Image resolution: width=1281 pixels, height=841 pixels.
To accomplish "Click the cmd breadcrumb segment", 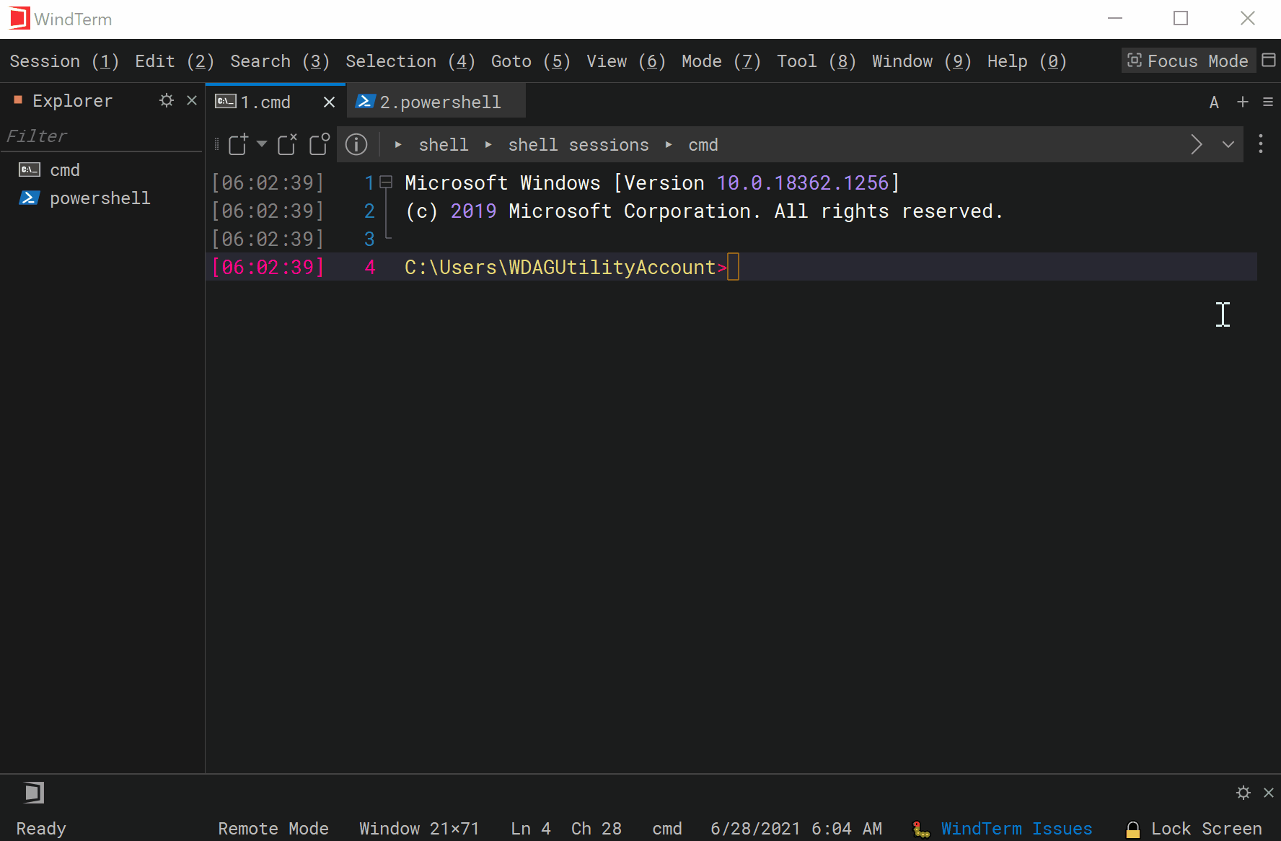I will click(x=703, y=145).
